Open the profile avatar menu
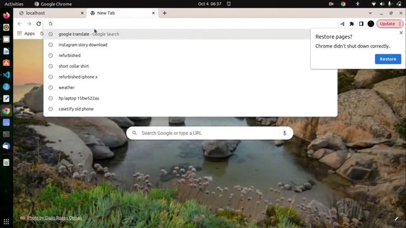Image resolution: width=406 pixels, height=228 pixels. click(370, 24)
